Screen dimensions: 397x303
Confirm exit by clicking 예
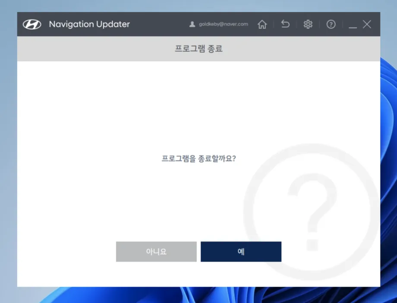241,251
